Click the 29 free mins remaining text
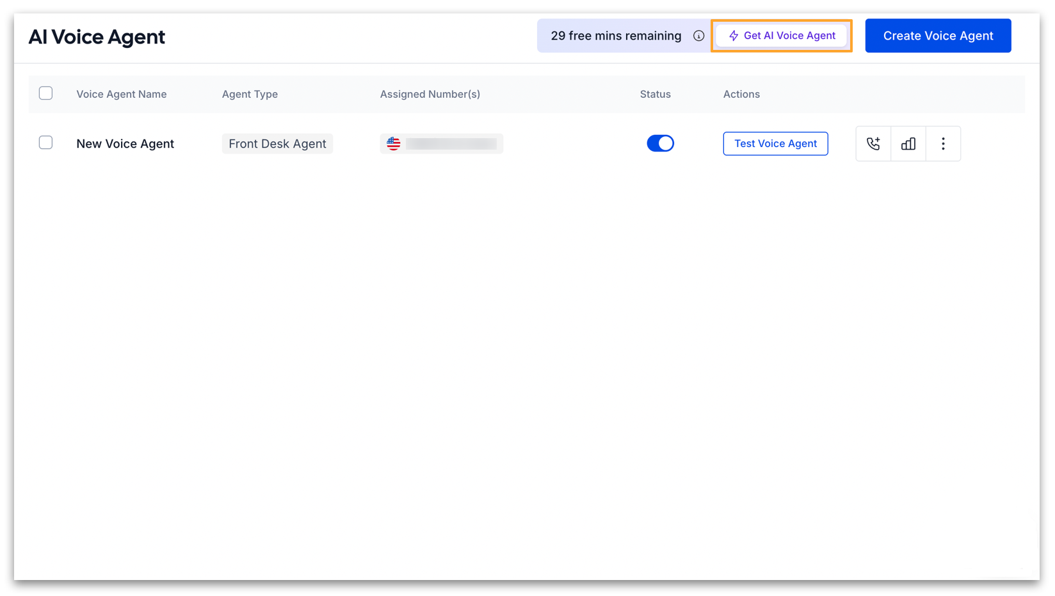The width and height of the screenshot is (1055, 596). [616, 36]
